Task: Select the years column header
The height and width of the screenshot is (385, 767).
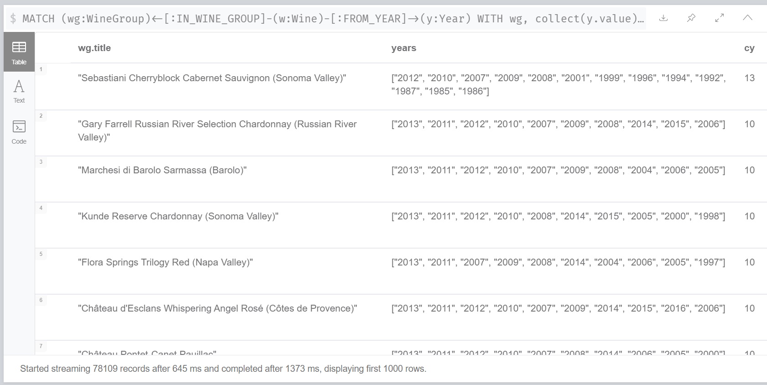Action: coord(404,48)
